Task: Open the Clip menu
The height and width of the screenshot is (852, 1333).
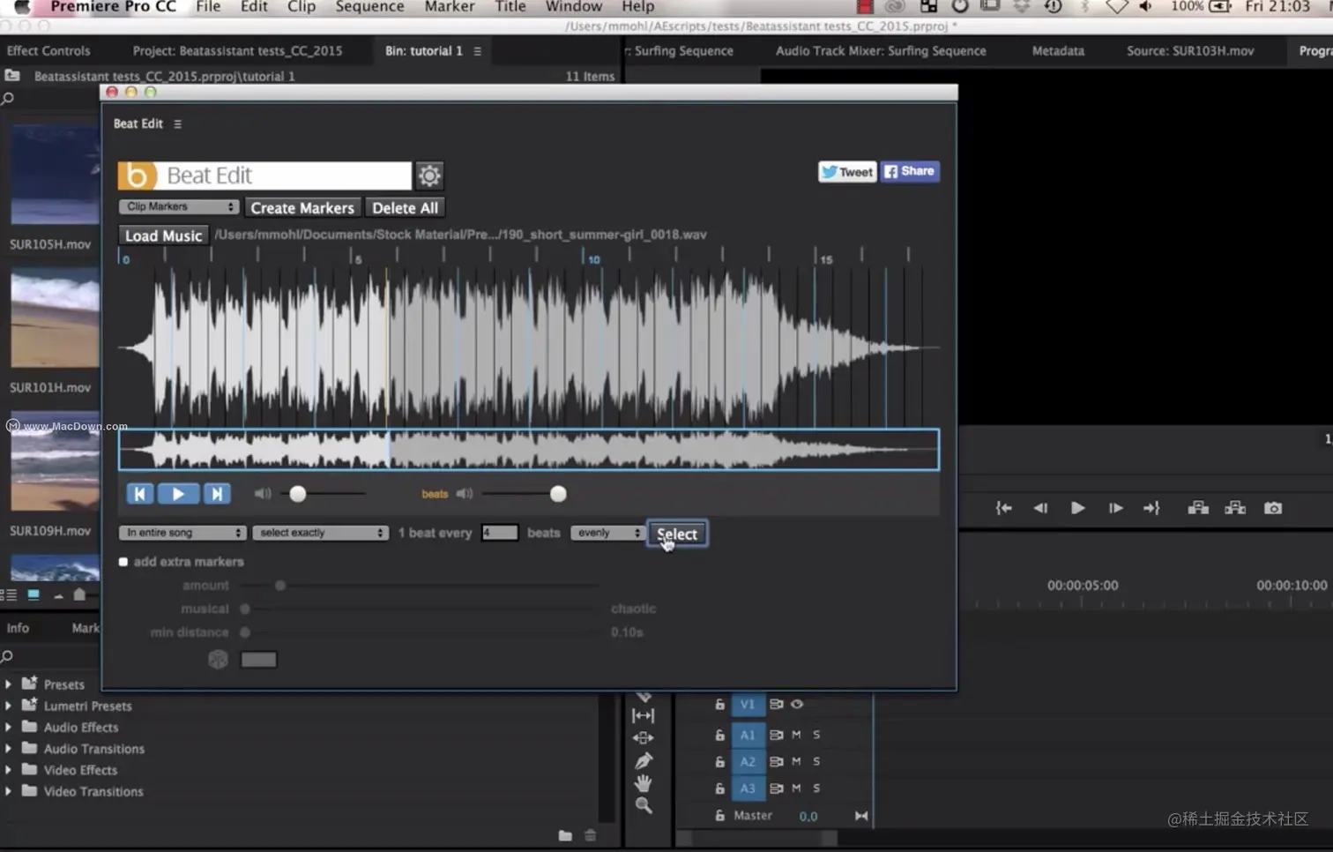Action: pyautogui.click(x=301, y=7)
